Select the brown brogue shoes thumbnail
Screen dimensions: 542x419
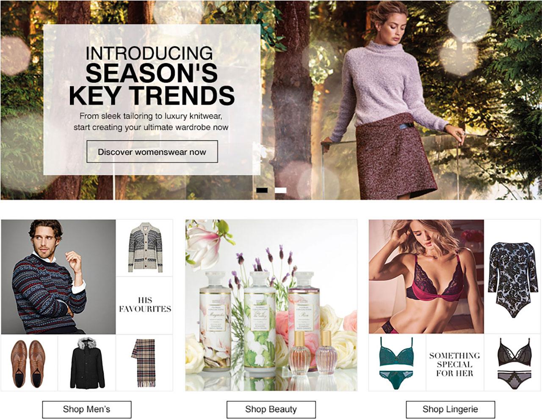(x=29, y=362)
